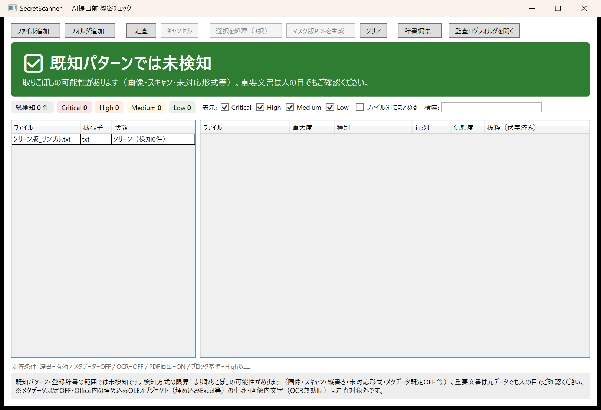Open the フォルダ追加... dialog
The image size is (601, 410).
tap(90, 31)
